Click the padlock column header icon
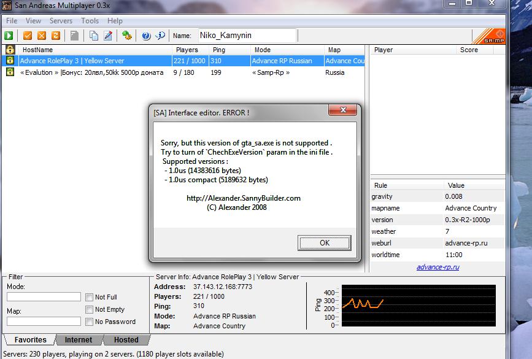532x359 pixels. point(10,50)
